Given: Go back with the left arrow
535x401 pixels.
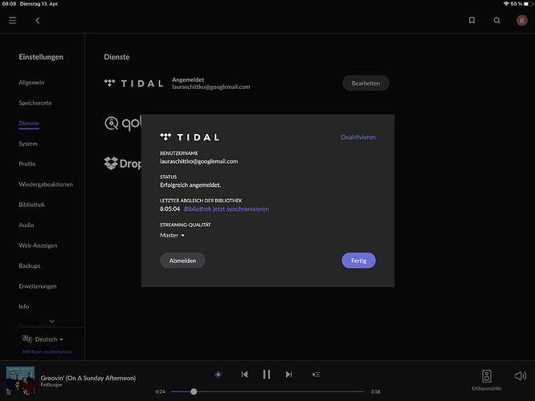Looking at the screenshot, I should point(38,20).
